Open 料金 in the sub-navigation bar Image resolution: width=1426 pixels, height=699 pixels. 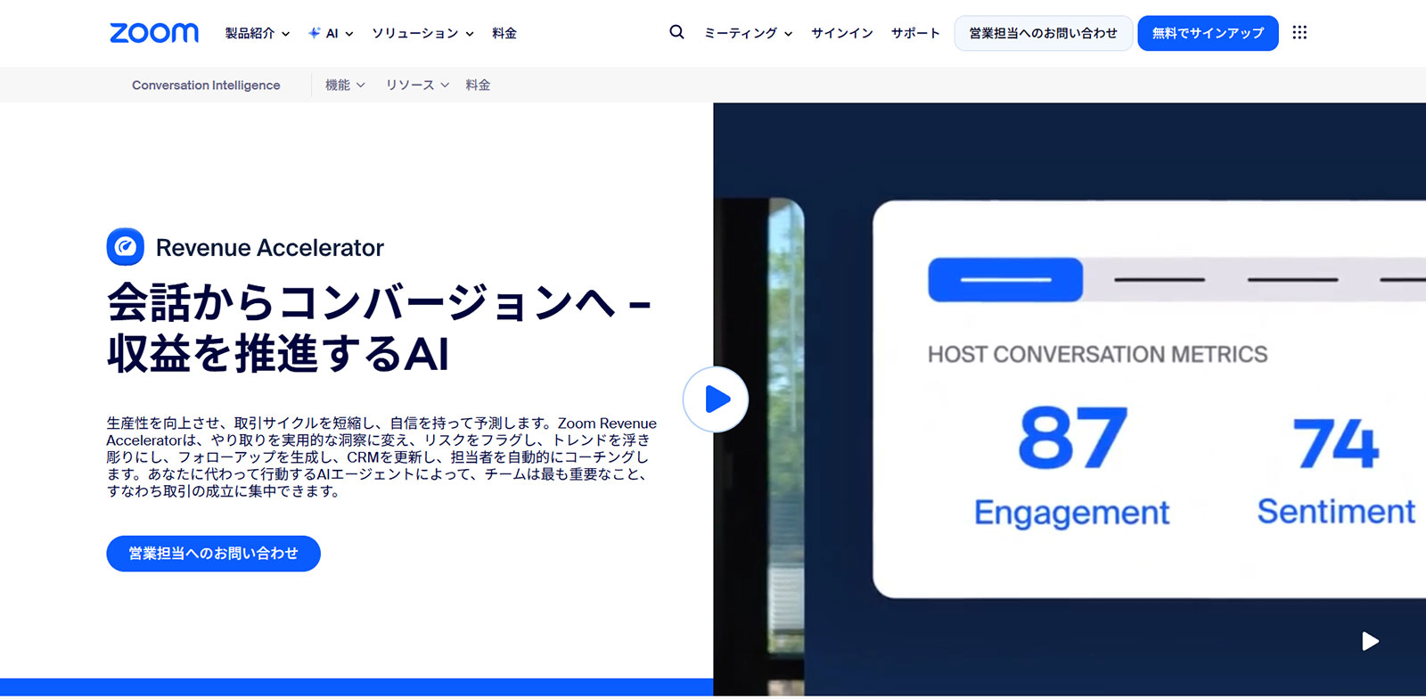478,85
